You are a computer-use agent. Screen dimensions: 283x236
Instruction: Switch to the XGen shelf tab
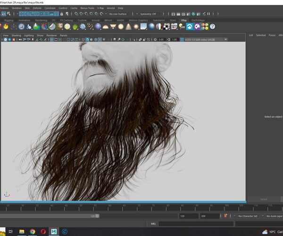(x=173, y=20)
